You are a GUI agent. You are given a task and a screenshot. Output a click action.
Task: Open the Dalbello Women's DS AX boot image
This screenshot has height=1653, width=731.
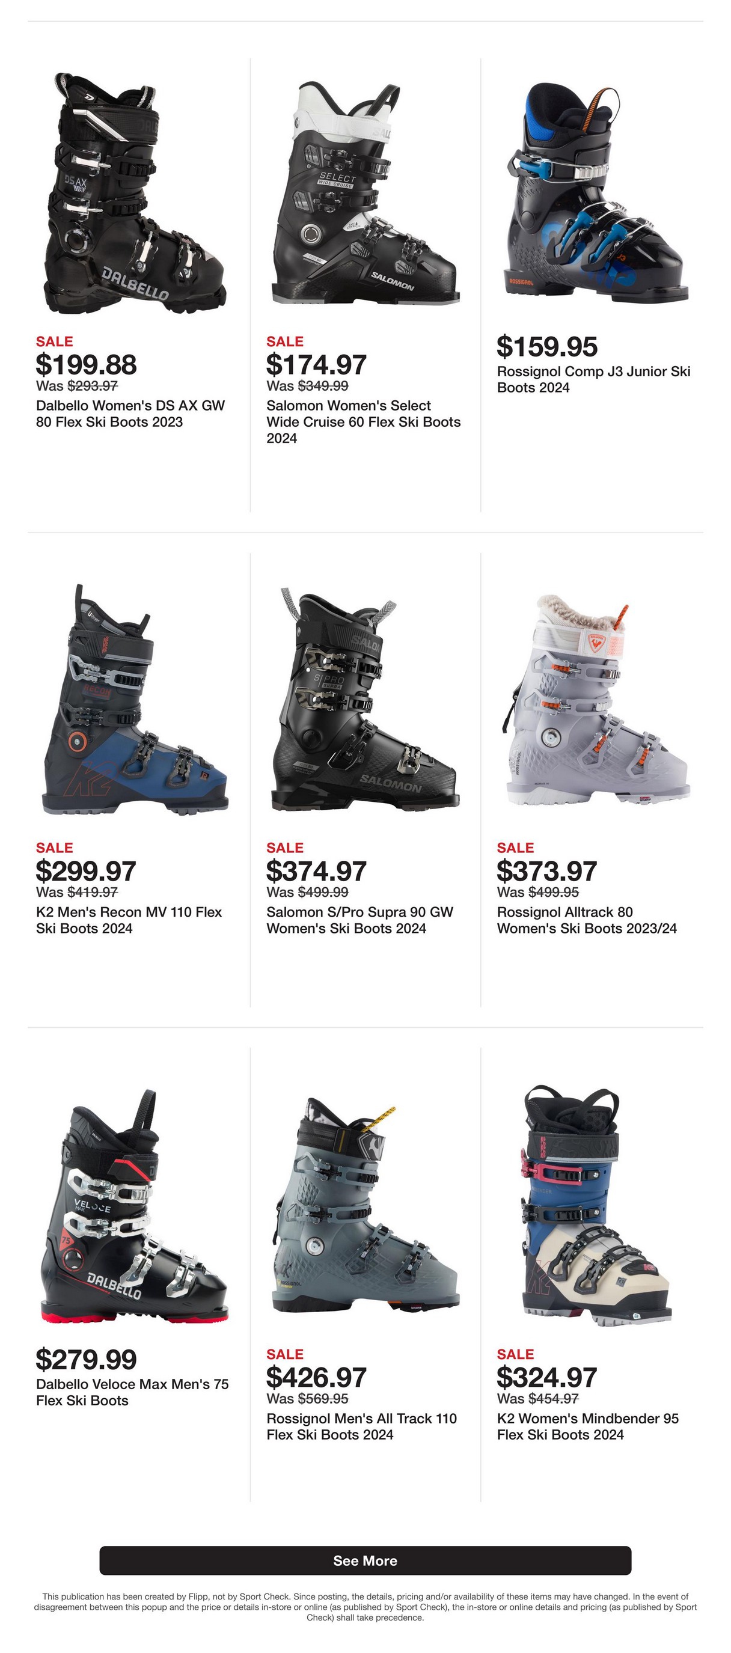click(x=135, y=192)
